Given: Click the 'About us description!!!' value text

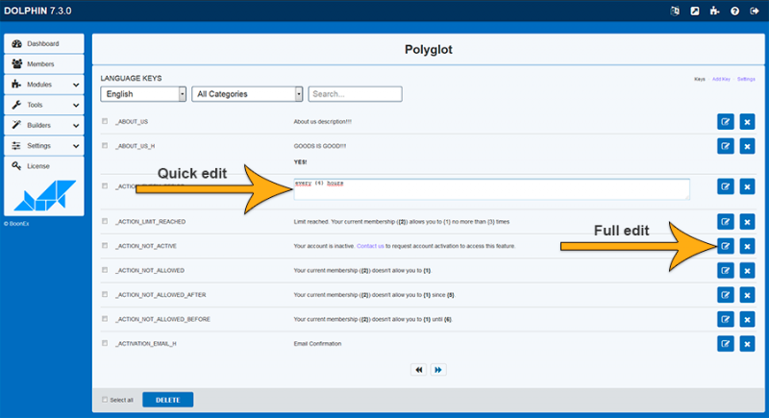Looking at the screenshot, I should [x=322, y=121].
